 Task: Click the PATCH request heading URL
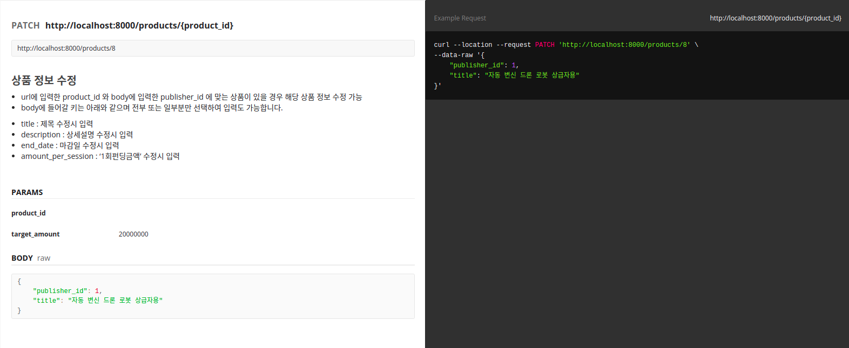[x=139, y=25]
